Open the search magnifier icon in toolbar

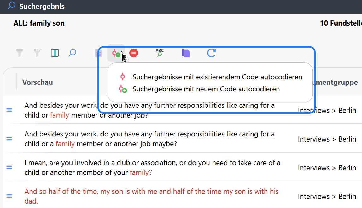[x=72, y=53]
